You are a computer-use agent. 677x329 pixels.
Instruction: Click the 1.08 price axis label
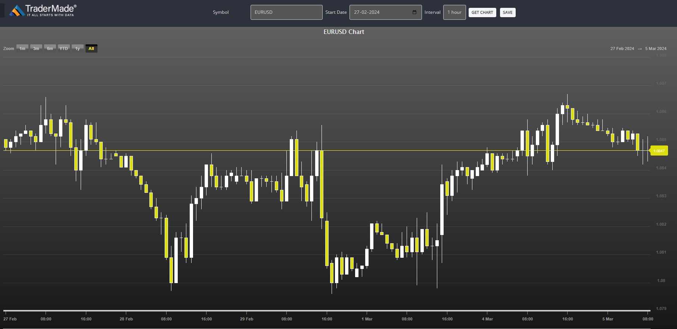661,281
